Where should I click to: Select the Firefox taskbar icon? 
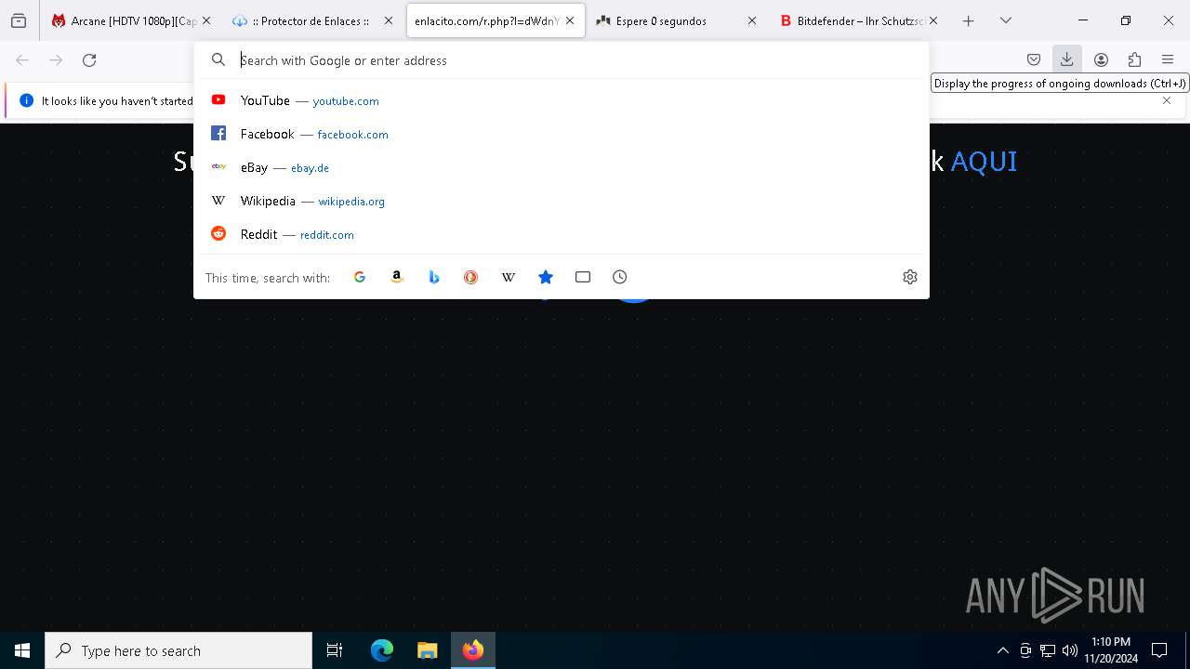[473, 650]
